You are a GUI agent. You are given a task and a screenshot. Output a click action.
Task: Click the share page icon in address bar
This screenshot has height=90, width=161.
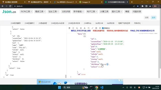(x=134, y=6)
